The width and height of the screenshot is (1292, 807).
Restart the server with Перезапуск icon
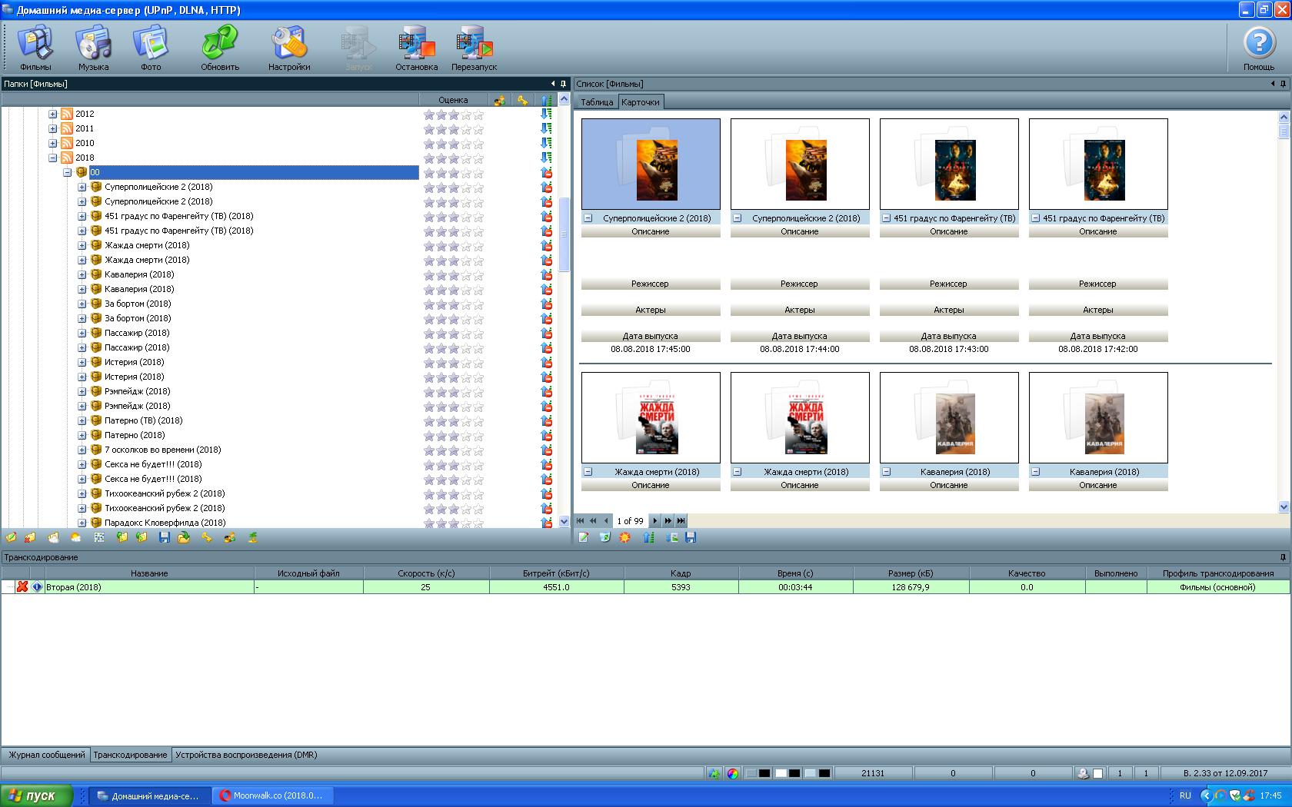[x=474, y=48]
